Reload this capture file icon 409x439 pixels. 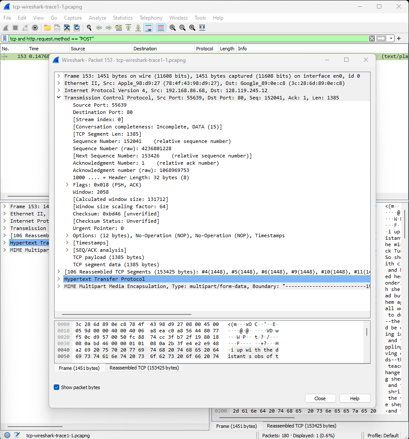[77, 28]
